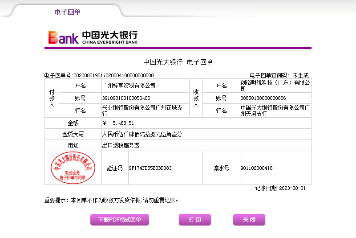This screenshot has width=356, height=238.
Task: Click the amount ¥ 5,468.51
Action: [118, 123]
